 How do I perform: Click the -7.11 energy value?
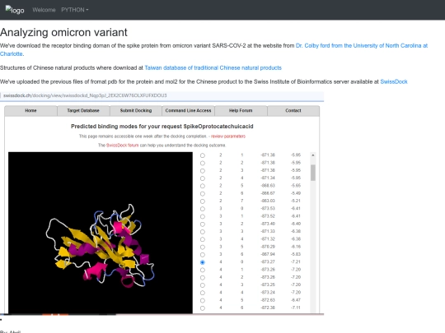(296, 308)
